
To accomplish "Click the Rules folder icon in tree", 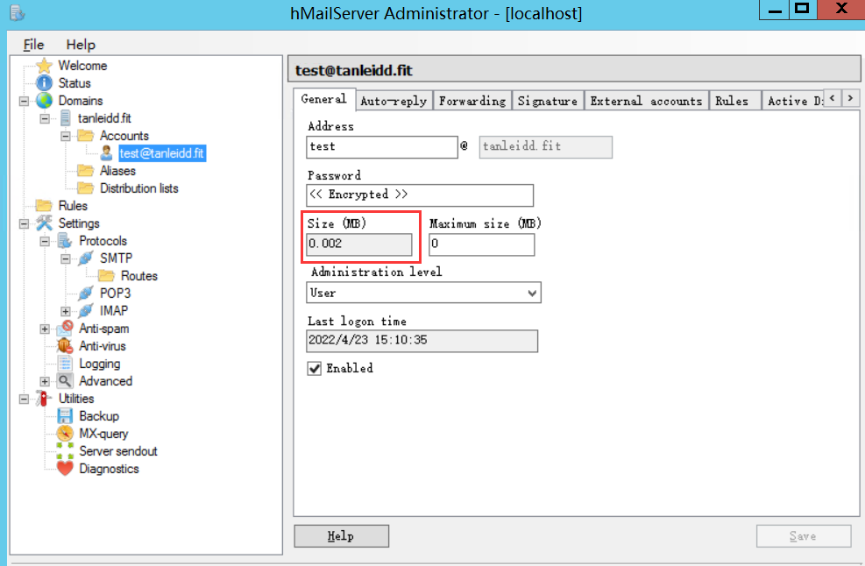I will (44, 206).
